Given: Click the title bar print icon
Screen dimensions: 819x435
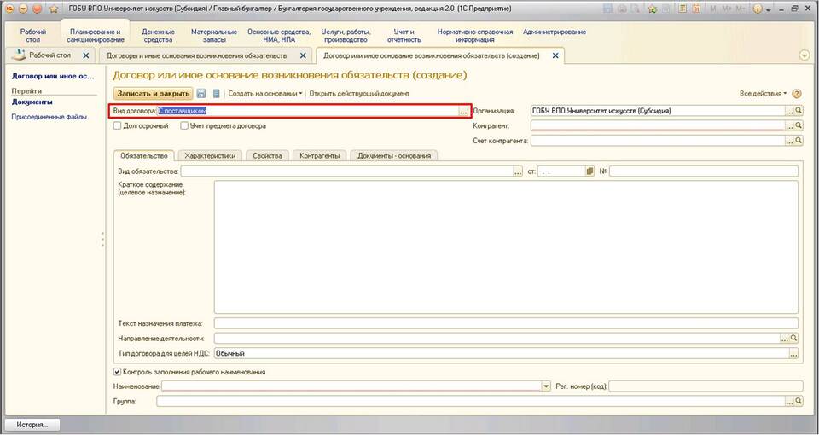Looking at the screenshot, I should (x=622, y=9).
